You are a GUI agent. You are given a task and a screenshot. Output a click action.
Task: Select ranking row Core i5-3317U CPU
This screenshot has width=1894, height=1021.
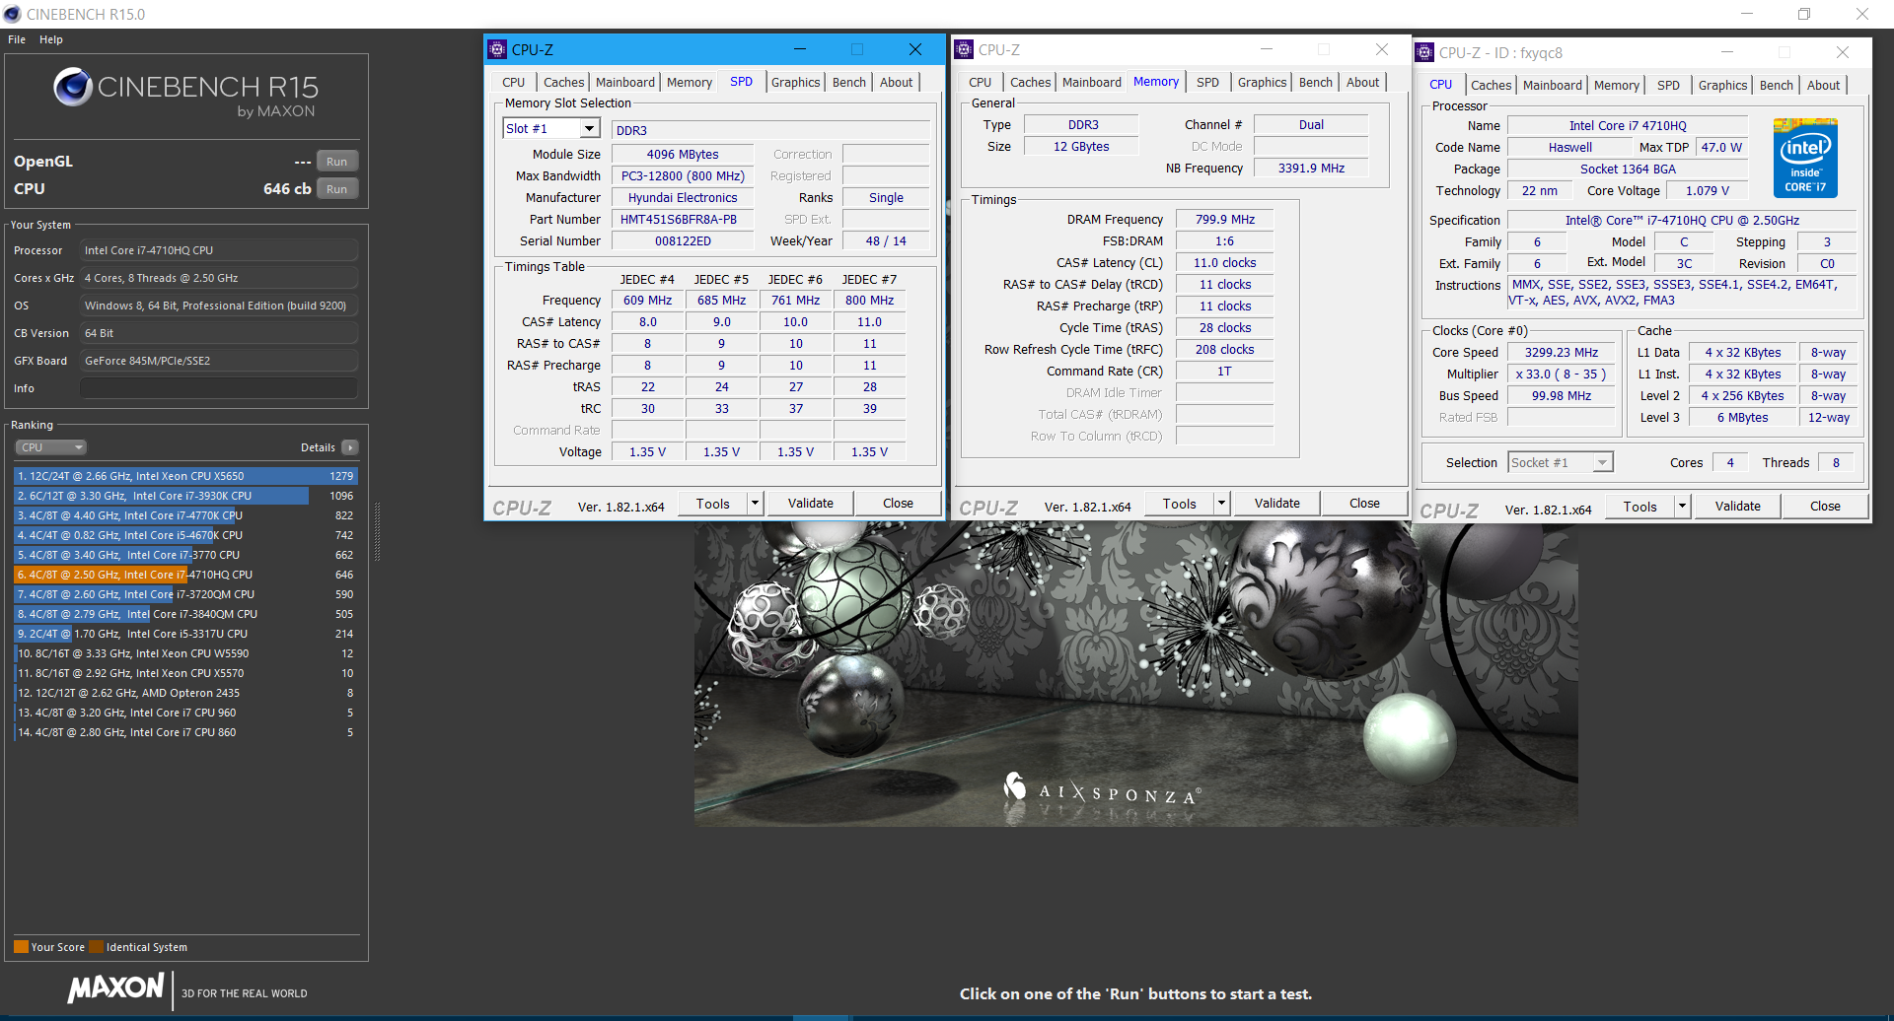click(185, 634)
